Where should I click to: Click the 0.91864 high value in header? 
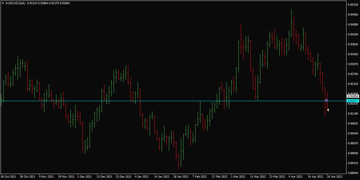[43, 3]
